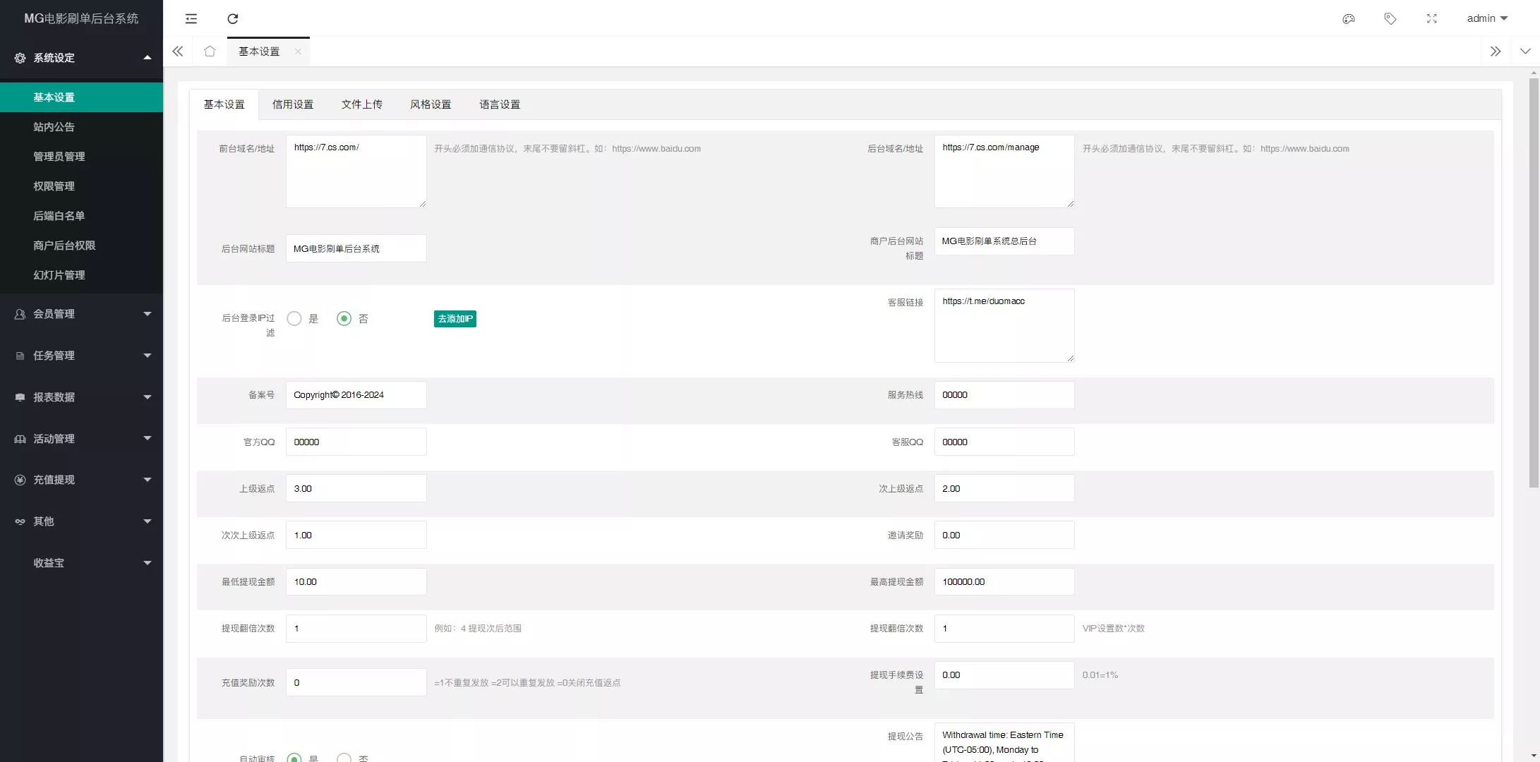The image size is (1540, 762).
Task: Open the admin user dropdown
Action: pyautogui.click(x=1486, y=19)
